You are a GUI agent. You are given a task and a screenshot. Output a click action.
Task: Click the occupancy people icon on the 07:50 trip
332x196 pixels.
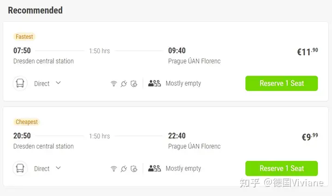(x=154, y=83)
